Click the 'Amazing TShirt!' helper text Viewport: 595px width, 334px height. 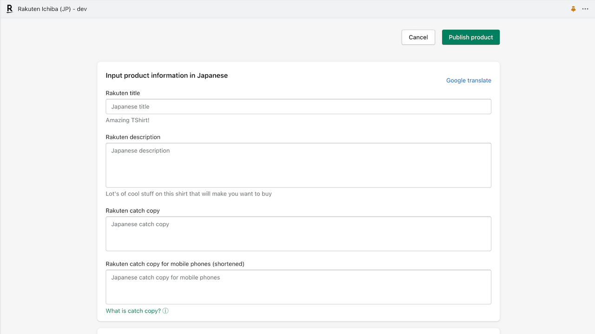[x=127, y=120]
